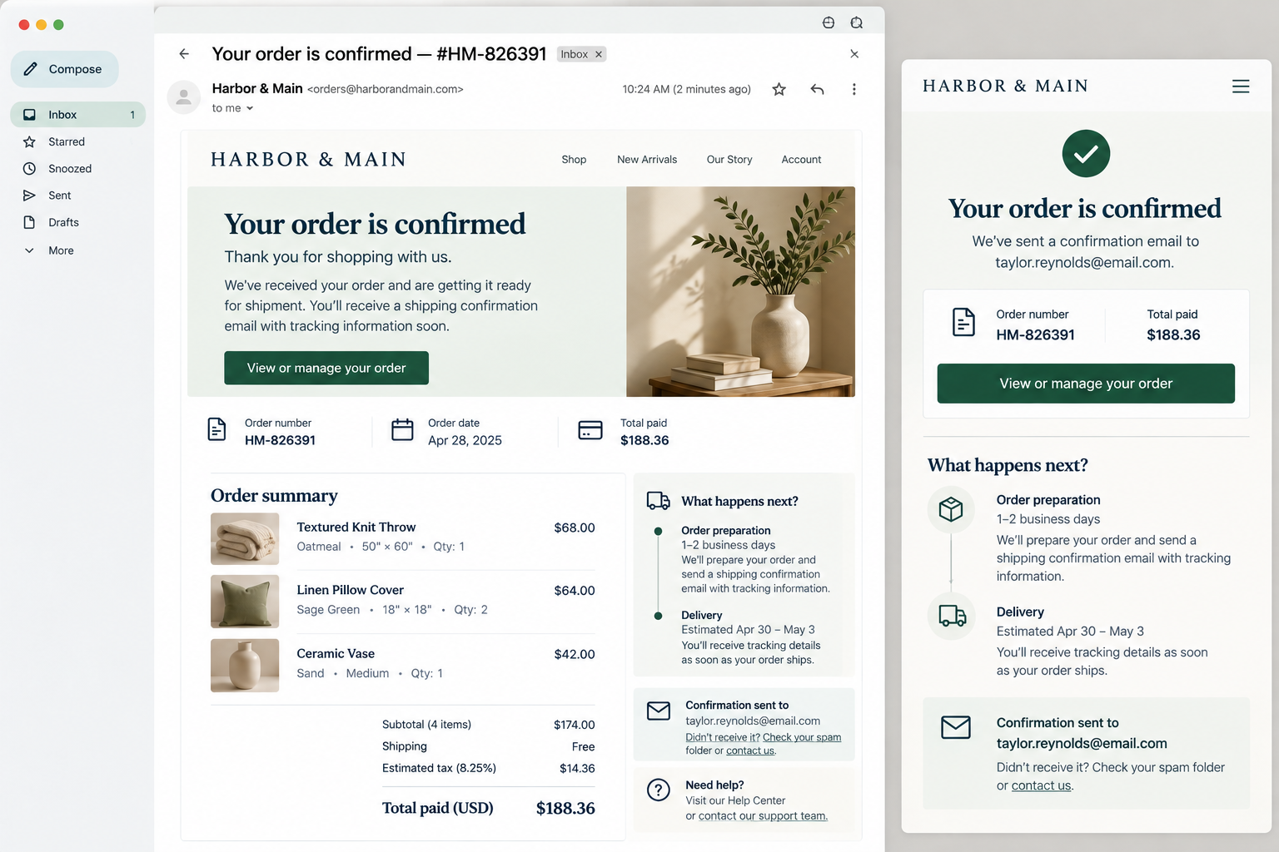The height and width of the screenshot is (852, 1279).
Task: Click the first round icon in the top bar
Action: pos(829,22)
